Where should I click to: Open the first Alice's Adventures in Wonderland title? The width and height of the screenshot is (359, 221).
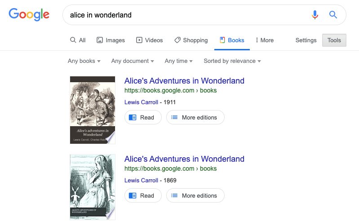184,81
